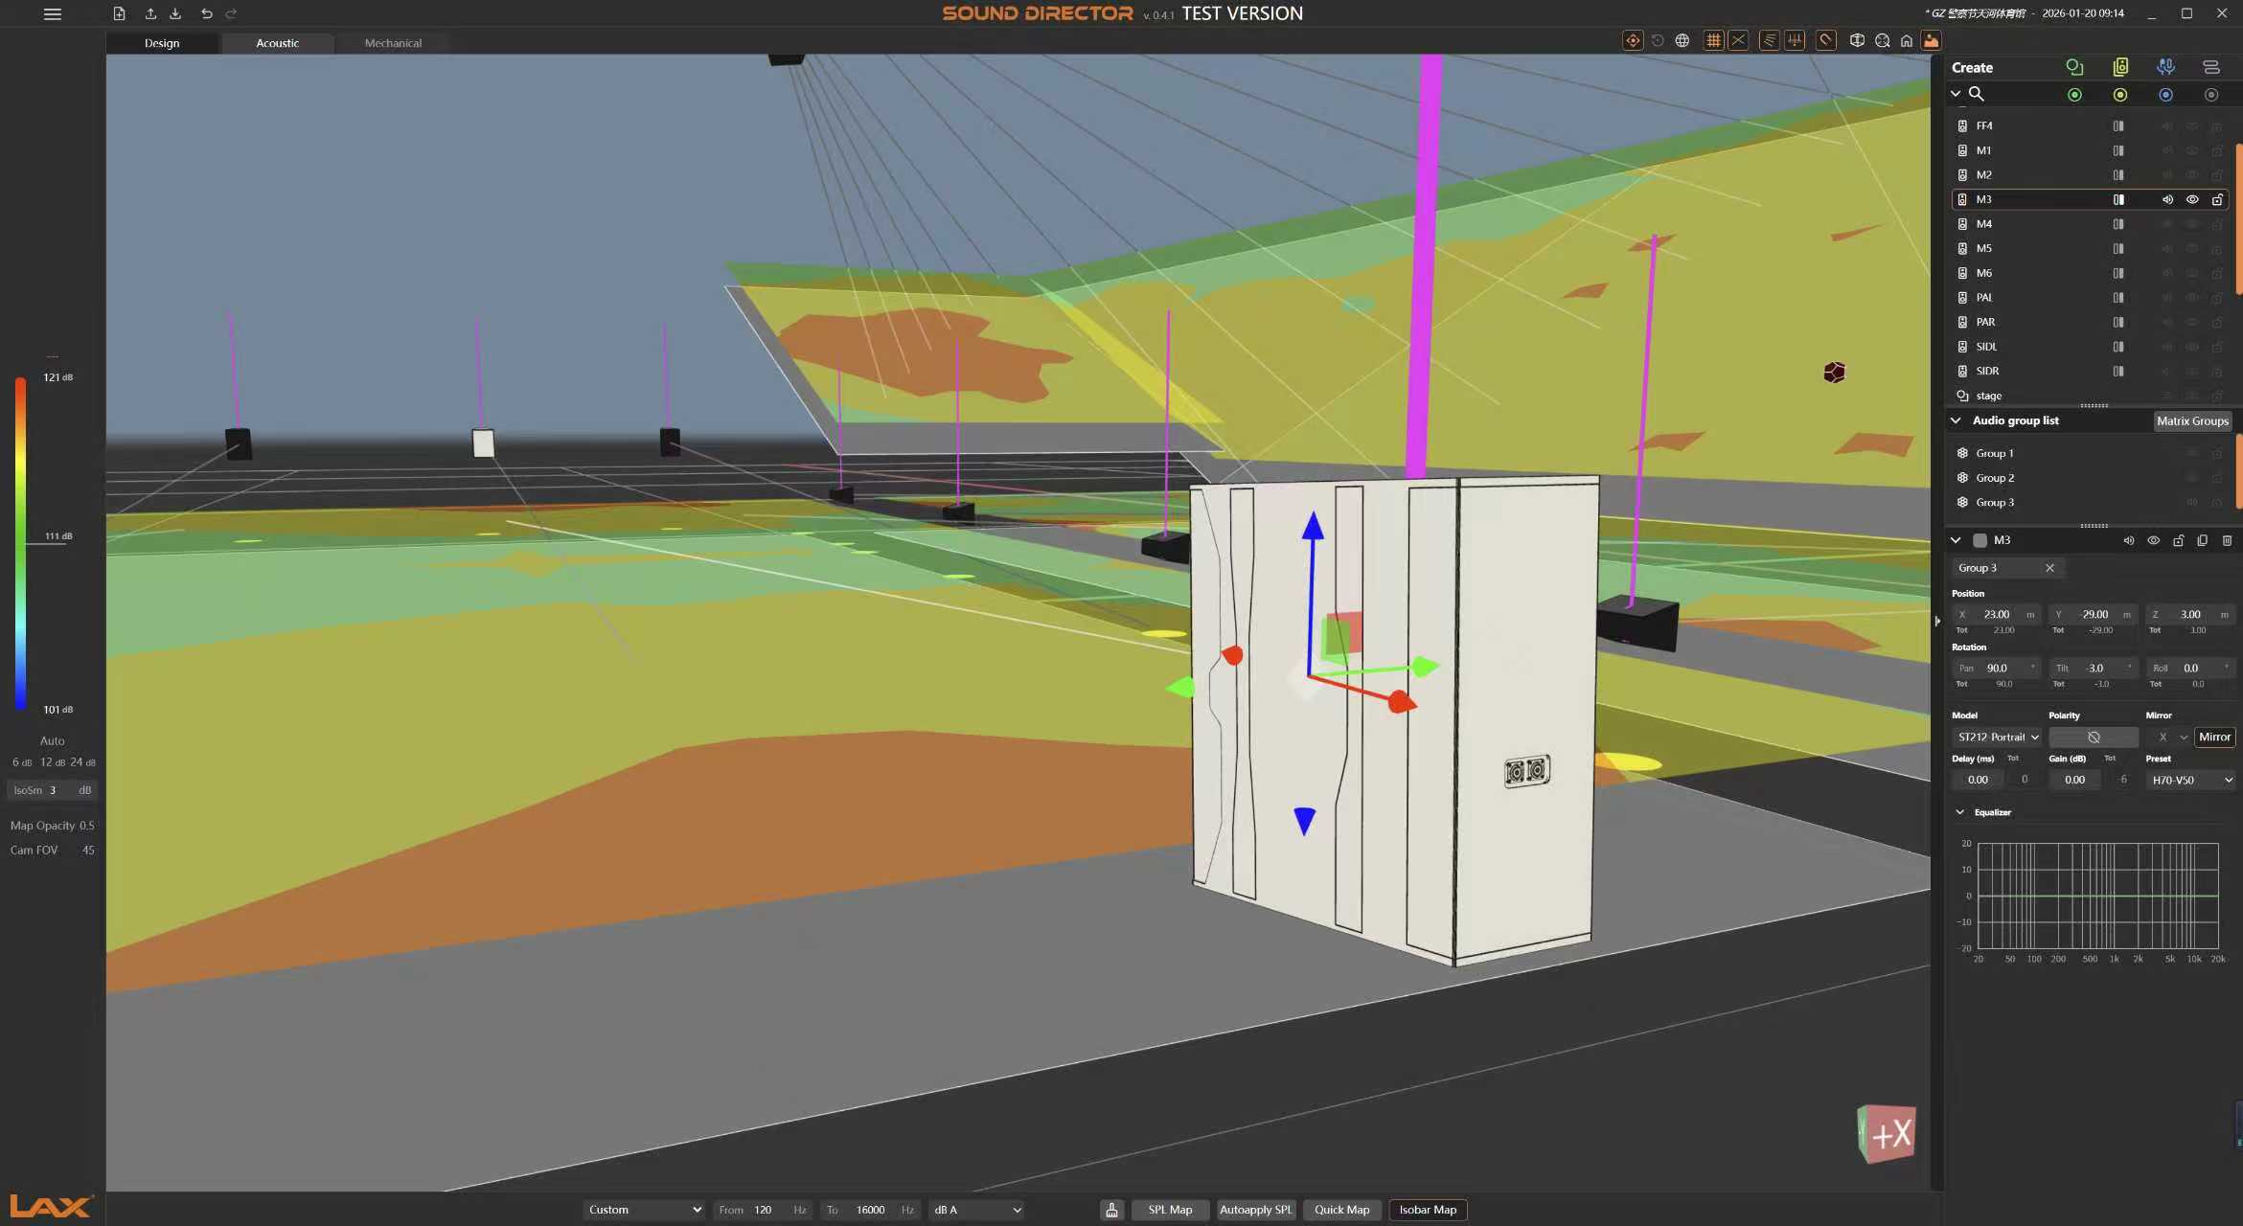2243x1226 pixels.
Task: Open the H70-V50 preset dropdown
Action: (x=2190, y=780)
